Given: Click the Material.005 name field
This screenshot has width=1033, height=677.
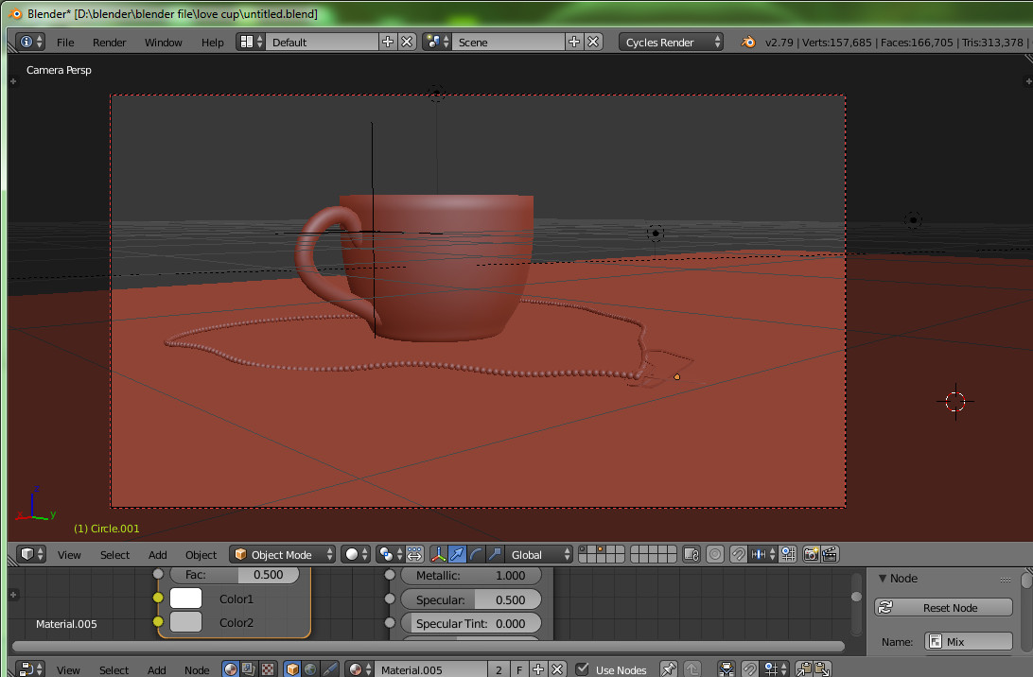Looking at the screenshot, I should point(432,669).
